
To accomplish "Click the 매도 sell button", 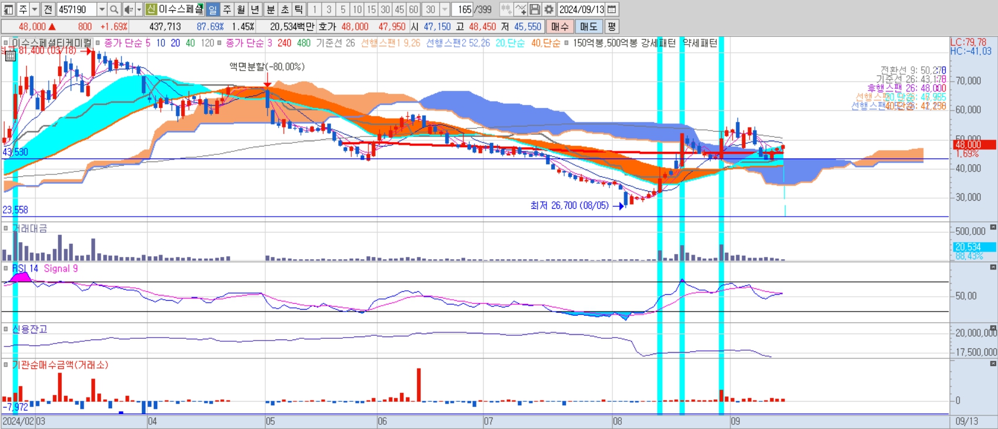I will [x=589, y=27].
